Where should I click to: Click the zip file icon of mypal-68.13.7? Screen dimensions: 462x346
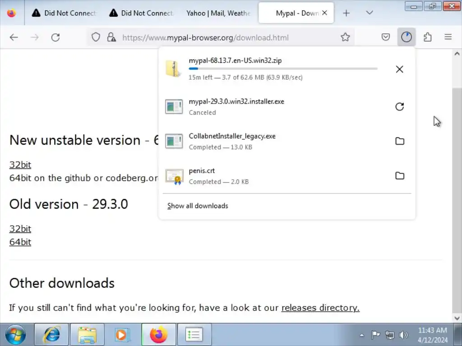point(173,68)
